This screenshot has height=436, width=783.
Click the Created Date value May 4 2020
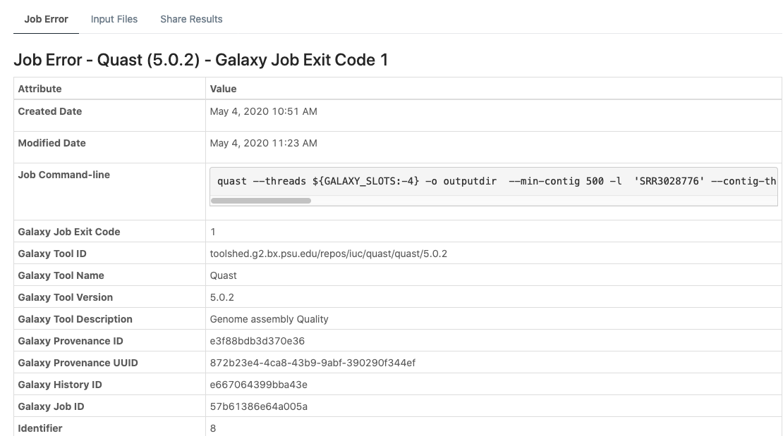pos(263,111)
